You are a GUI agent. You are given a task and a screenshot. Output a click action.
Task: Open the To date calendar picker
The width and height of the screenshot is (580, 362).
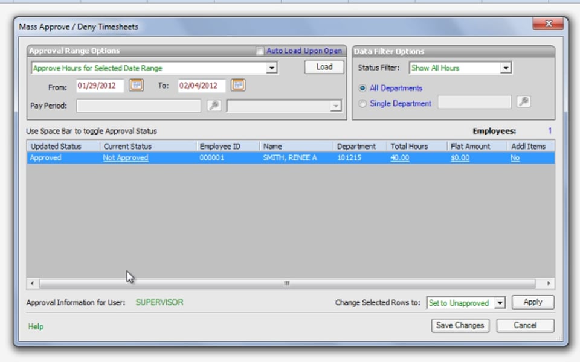tap(238, 85)
